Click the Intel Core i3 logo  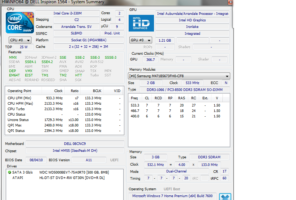tap(20, 23)
